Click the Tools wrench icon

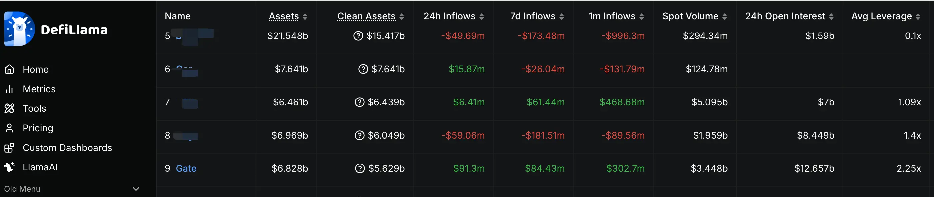point(9,108)
